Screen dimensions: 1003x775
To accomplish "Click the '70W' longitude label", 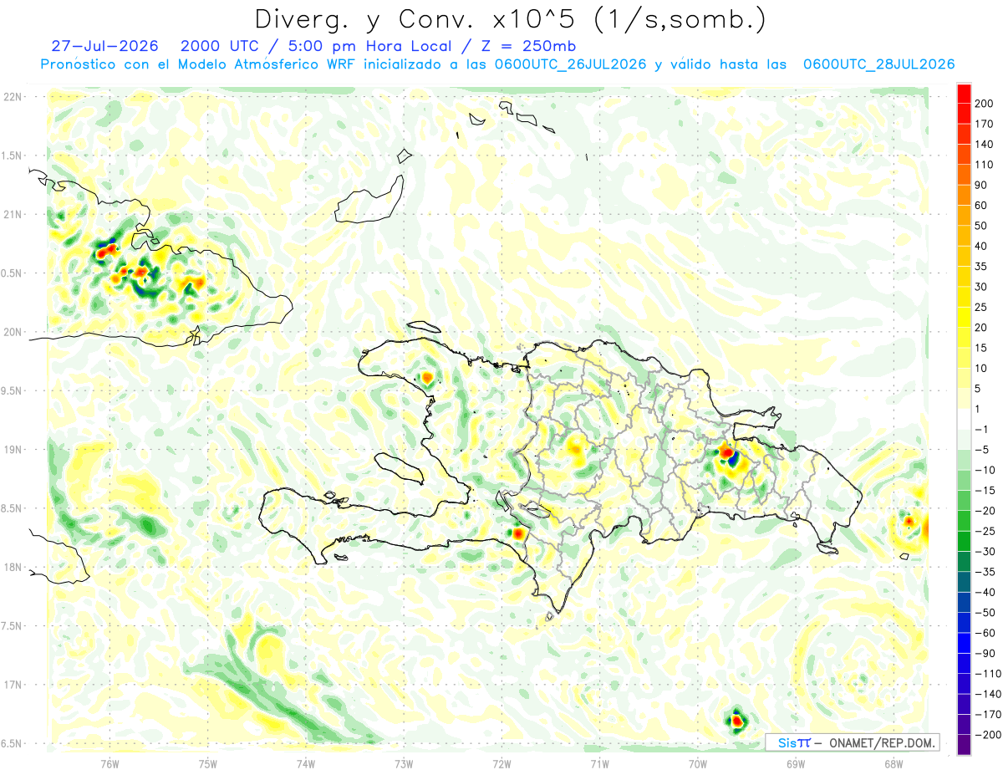I will (697, 763).
